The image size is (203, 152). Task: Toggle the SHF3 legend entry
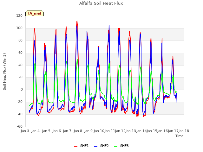[121, 146]
